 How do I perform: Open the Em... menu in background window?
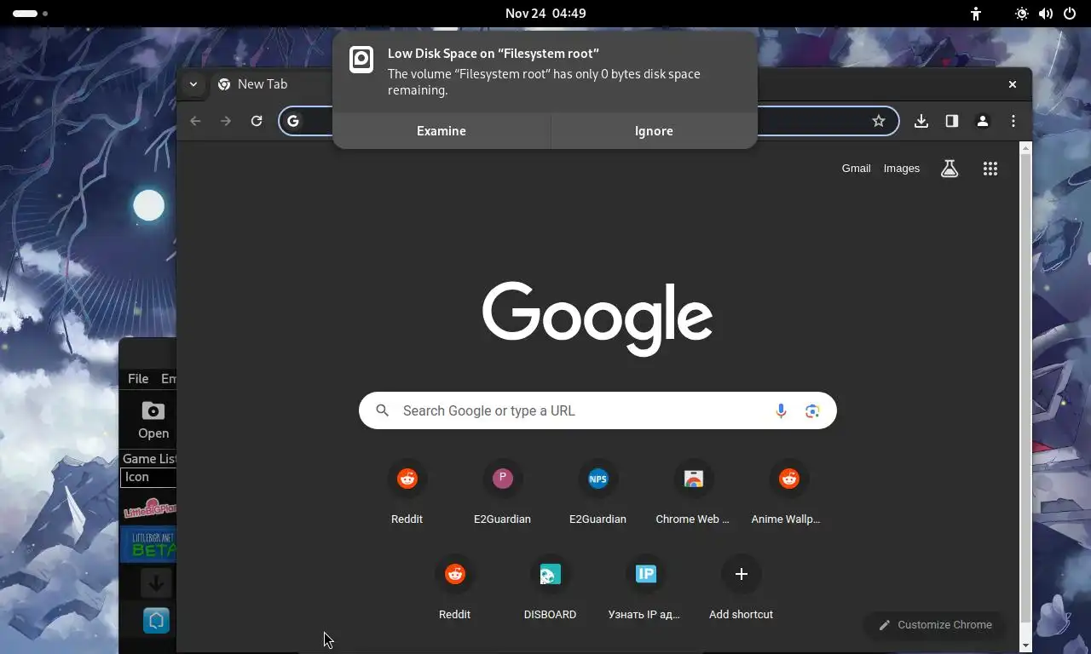(168, 379)
